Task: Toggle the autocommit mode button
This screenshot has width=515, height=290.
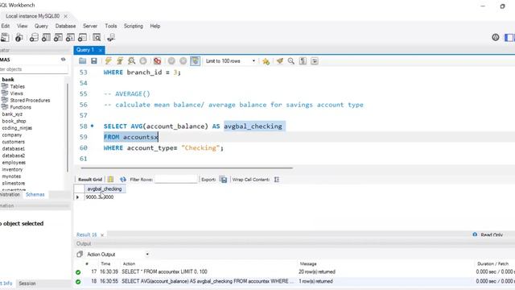Action: tap(195, 61)
